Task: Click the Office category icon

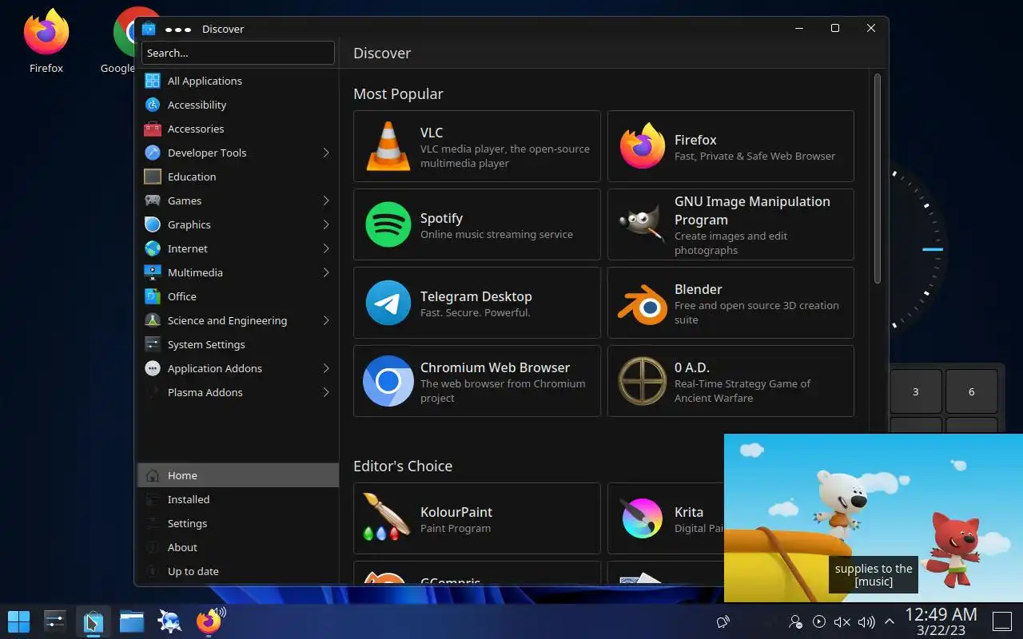Action: [153, 296]
